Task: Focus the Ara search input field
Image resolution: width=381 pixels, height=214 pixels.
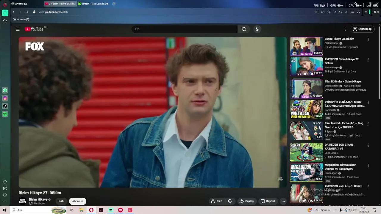Action: coord(185,29)
